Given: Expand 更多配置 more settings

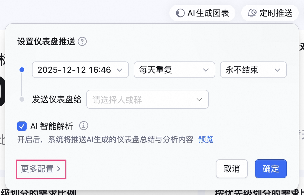Looking at the screenshot, I should (x=41, y=169).
